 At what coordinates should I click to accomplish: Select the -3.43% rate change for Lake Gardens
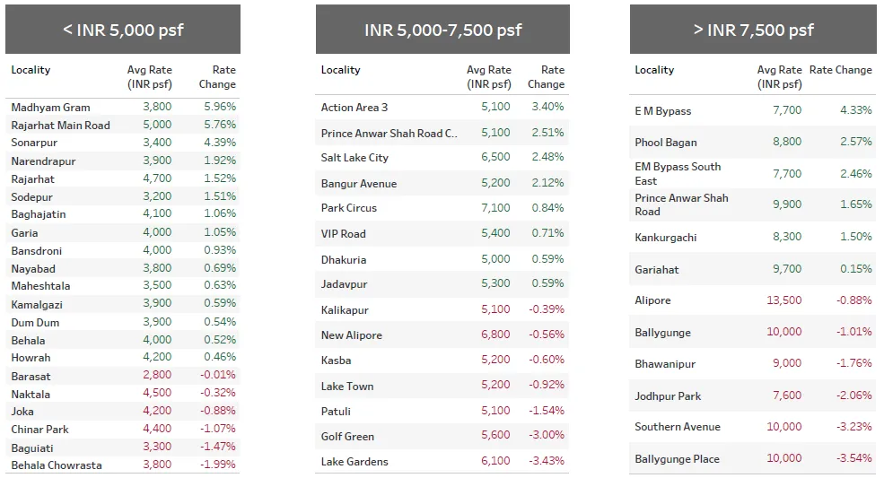point(546,462)
